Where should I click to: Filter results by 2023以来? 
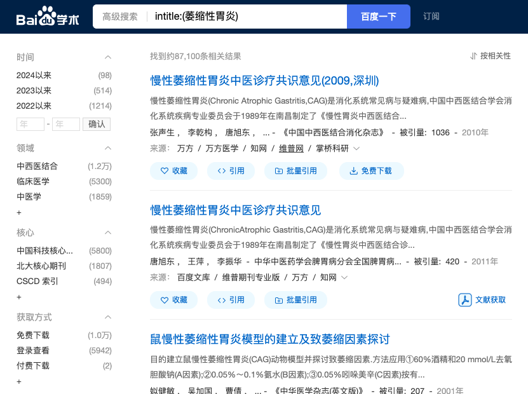tap(34, 91)
